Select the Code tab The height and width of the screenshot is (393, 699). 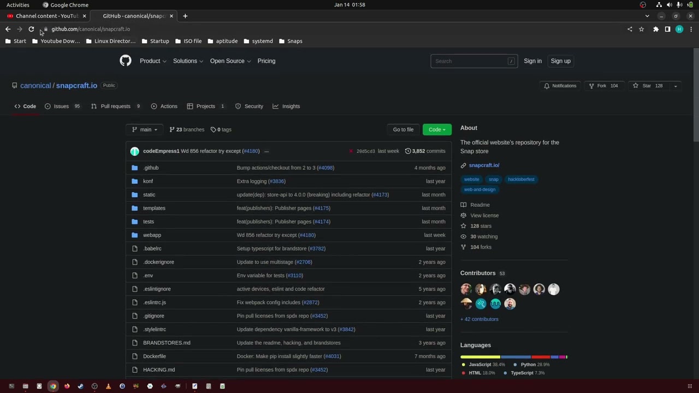(x=25, y=106)
